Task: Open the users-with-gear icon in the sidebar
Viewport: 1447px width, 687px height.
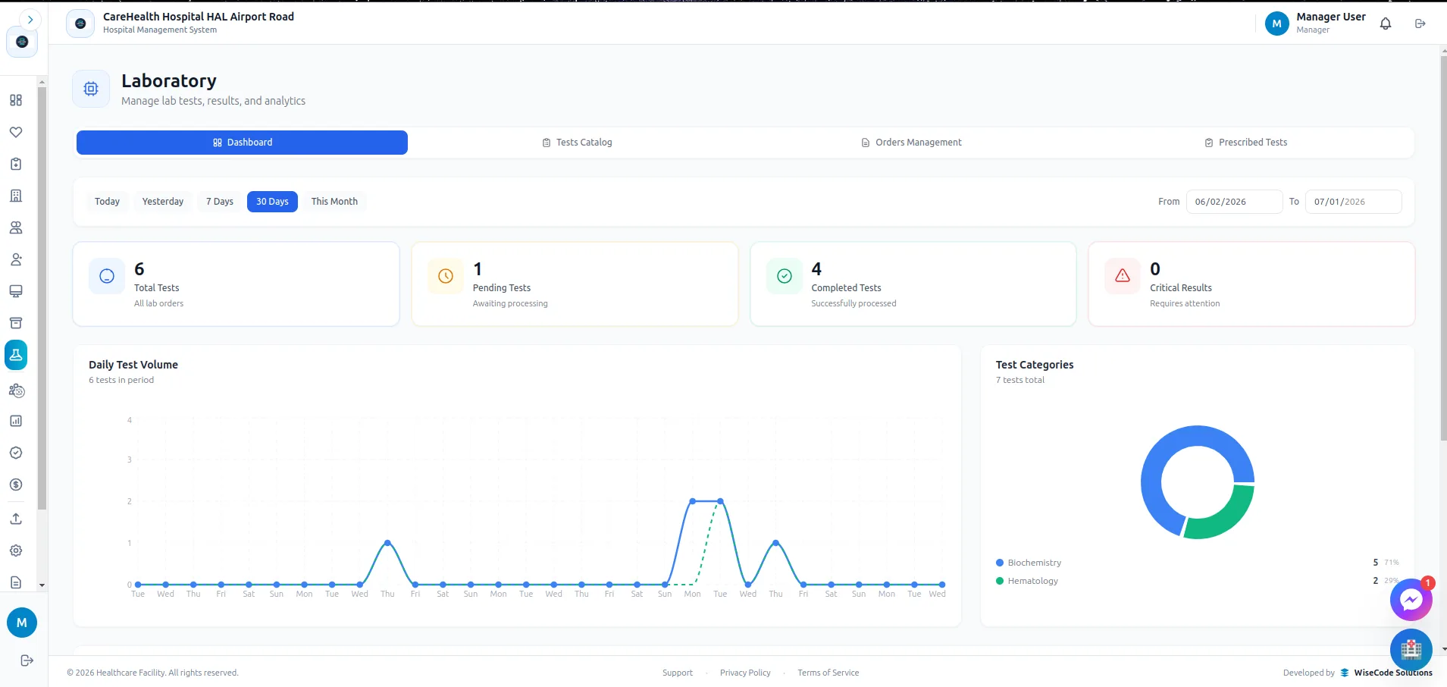Action: pyautogui.click(x=16, y=391)
